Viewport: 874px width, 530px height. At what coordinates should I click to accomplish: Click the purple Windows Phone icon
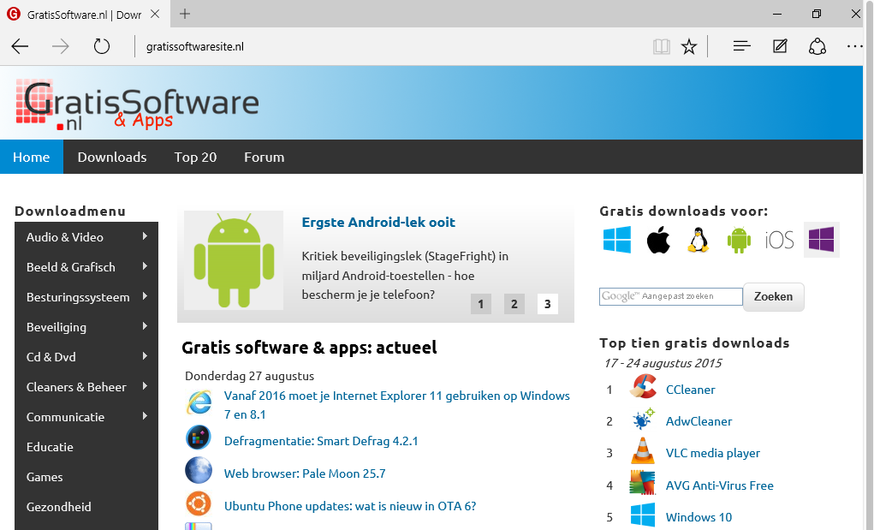[821, 240]
